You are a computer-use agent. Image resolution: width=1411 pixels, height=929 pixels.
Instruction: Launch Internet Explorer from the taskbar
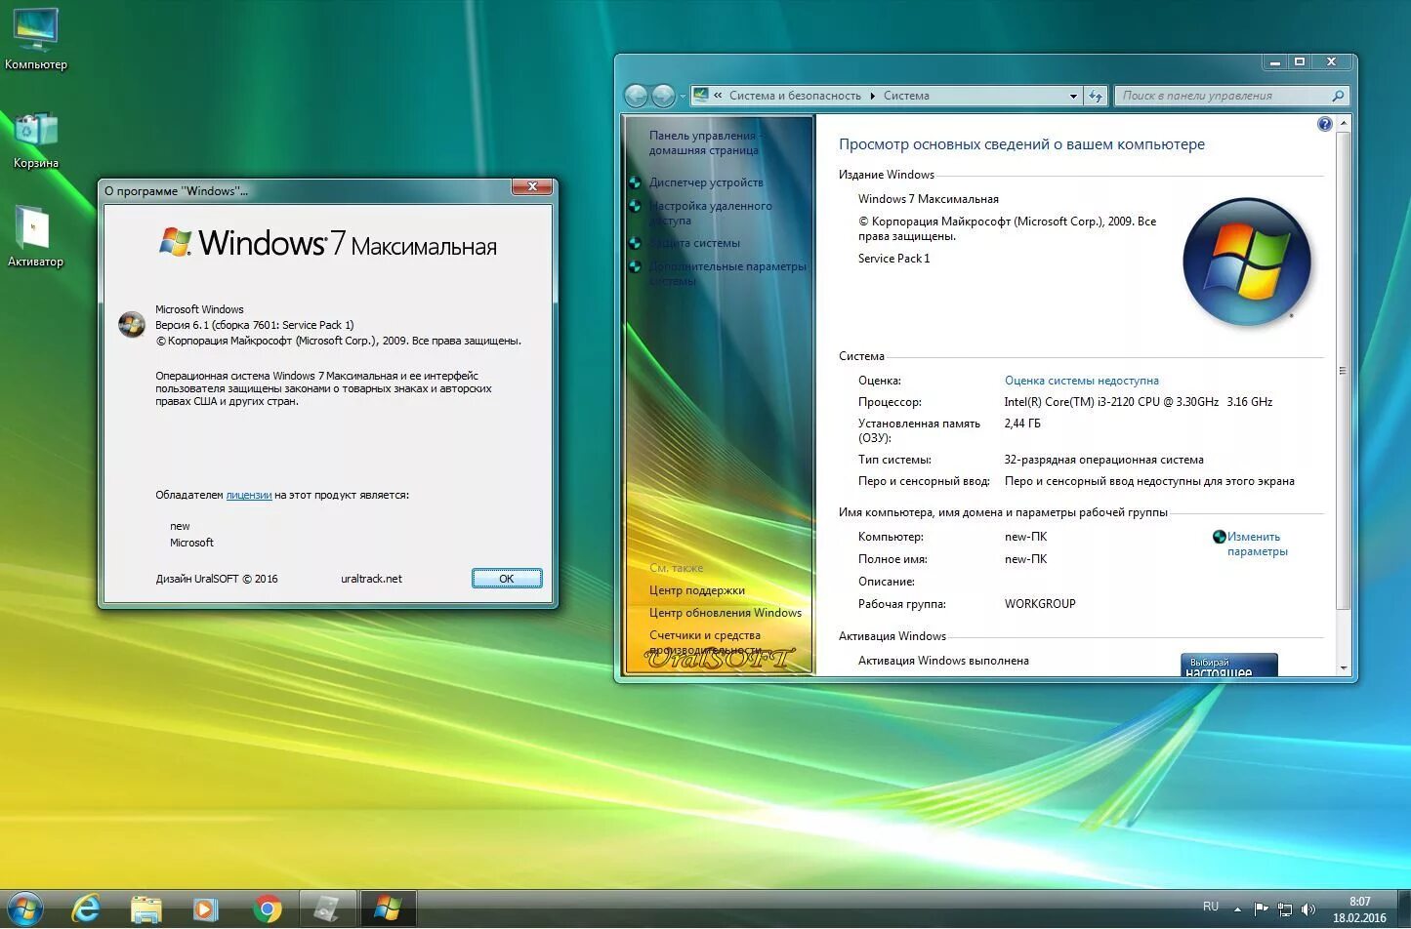(87, 909)
